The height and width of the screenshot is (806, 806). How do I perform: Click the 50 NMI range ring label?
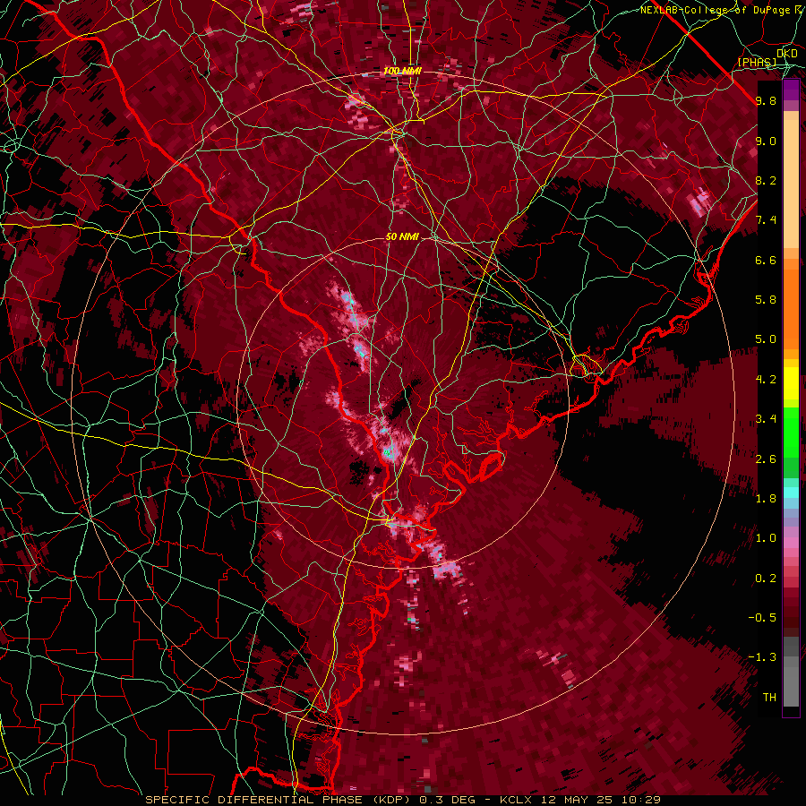pyautogui.click(x=402, y=237)
